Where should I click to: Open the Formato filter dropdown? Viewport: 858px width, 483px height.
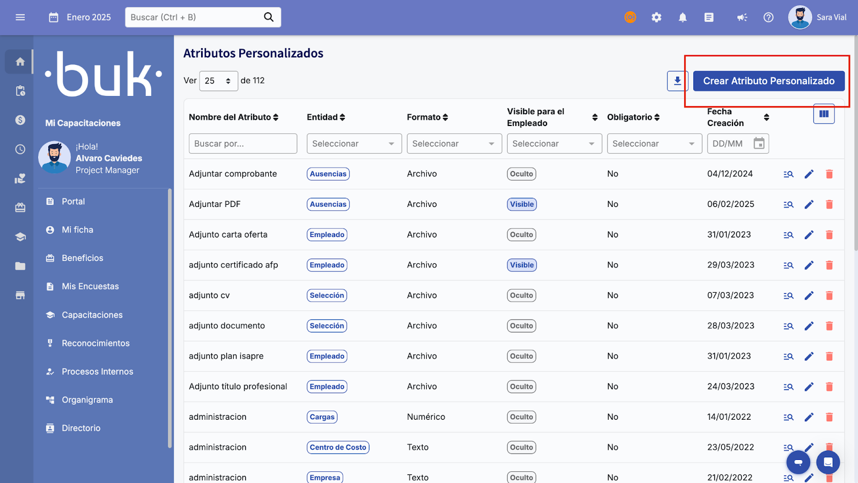click(x=454, y=144)
